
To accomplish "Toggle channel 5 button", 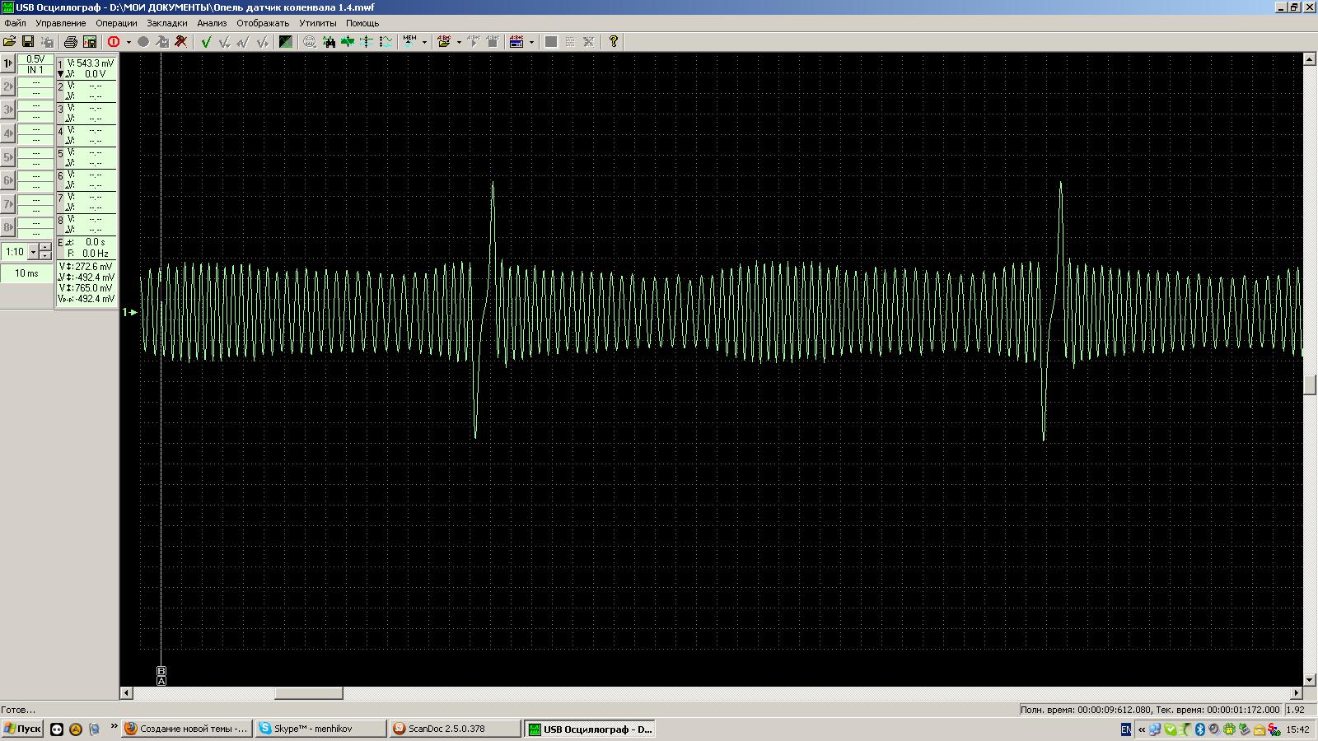I will 8,157.
